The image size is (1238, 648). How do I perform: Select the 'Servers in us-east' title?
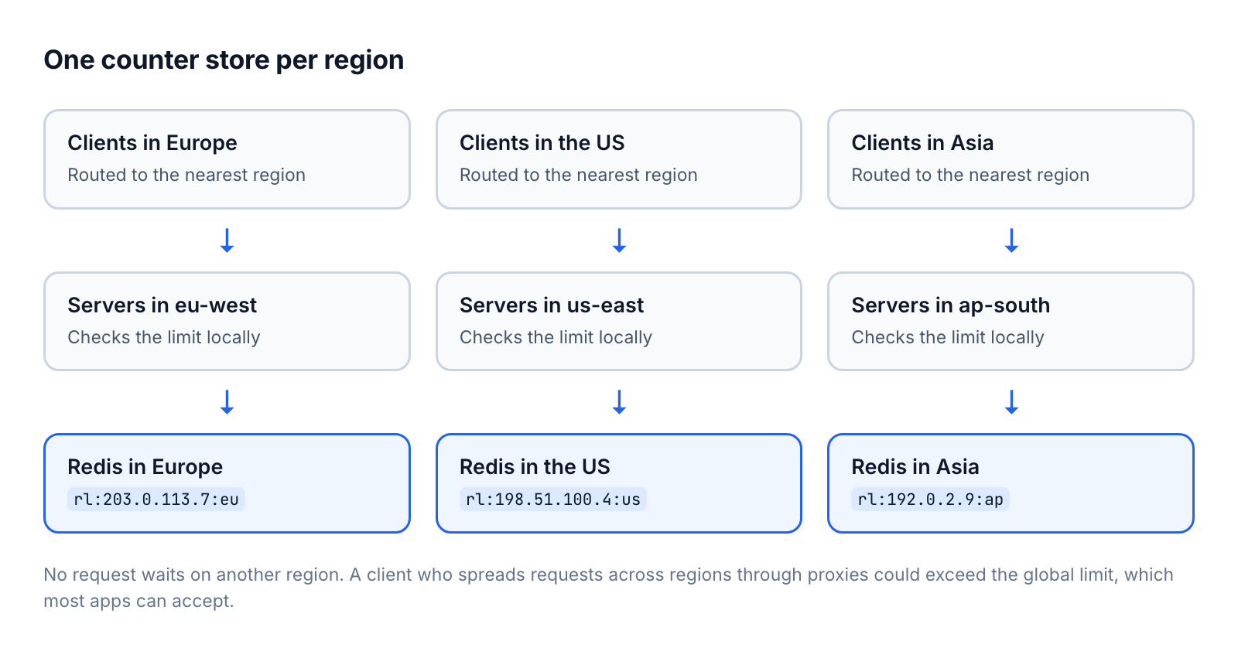(x=552, y=305)
